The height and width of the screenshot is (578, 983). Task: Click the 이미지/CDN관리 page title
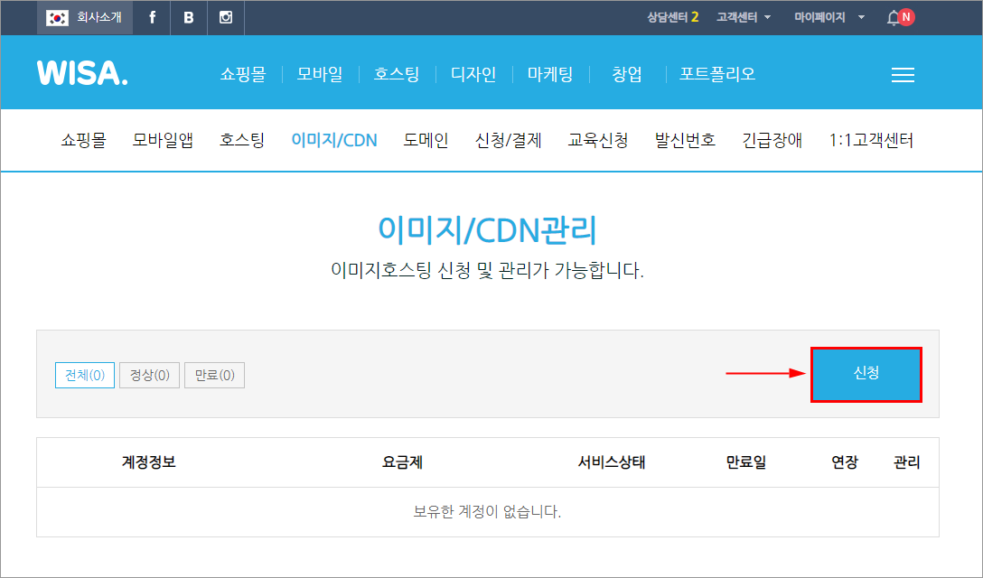(x=487, y=229)
